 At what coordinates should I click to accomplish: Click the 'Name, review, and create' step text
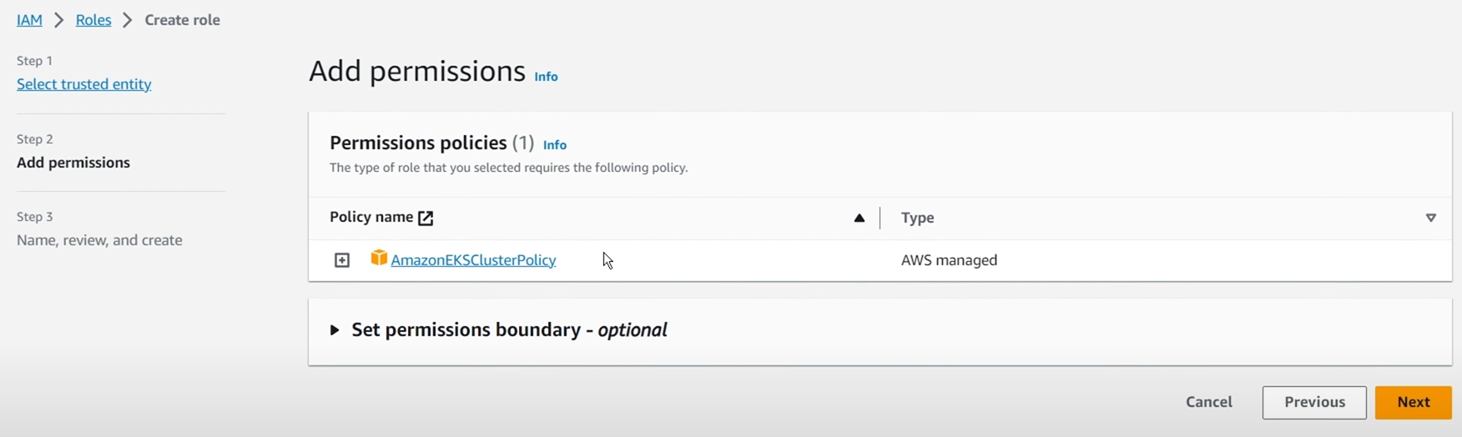(x=99, y=240)
